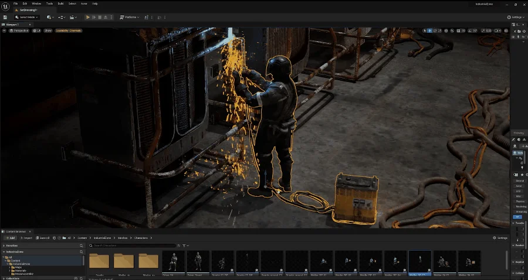Save the current level with the disk icon
The image size is (528, 280).
(x=5, y=17)
